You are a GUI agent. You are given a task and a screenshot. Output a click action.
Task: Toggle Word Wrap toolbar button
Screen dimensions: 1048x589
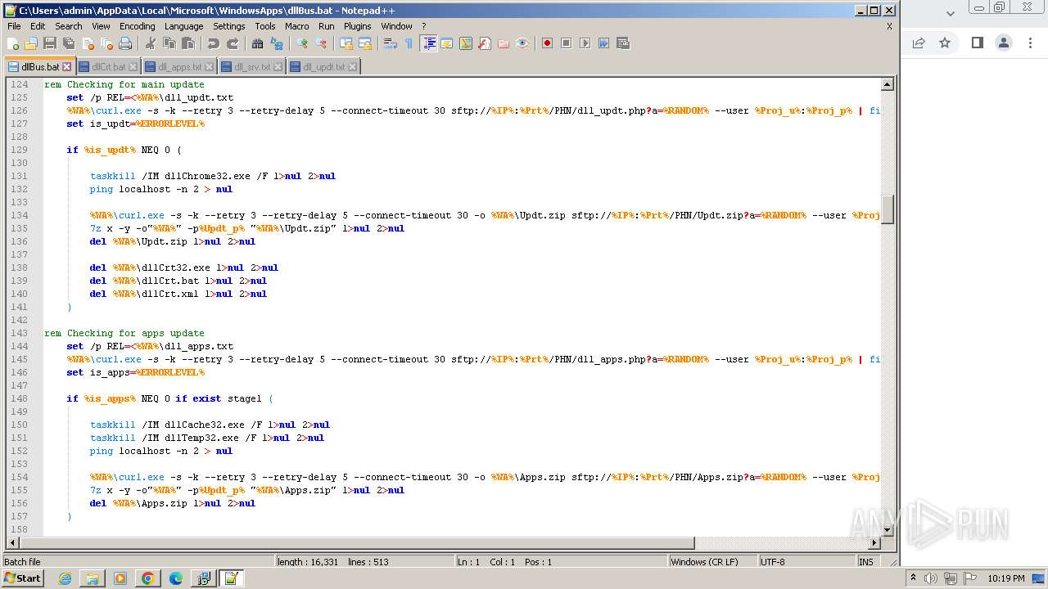coord(391,43)
